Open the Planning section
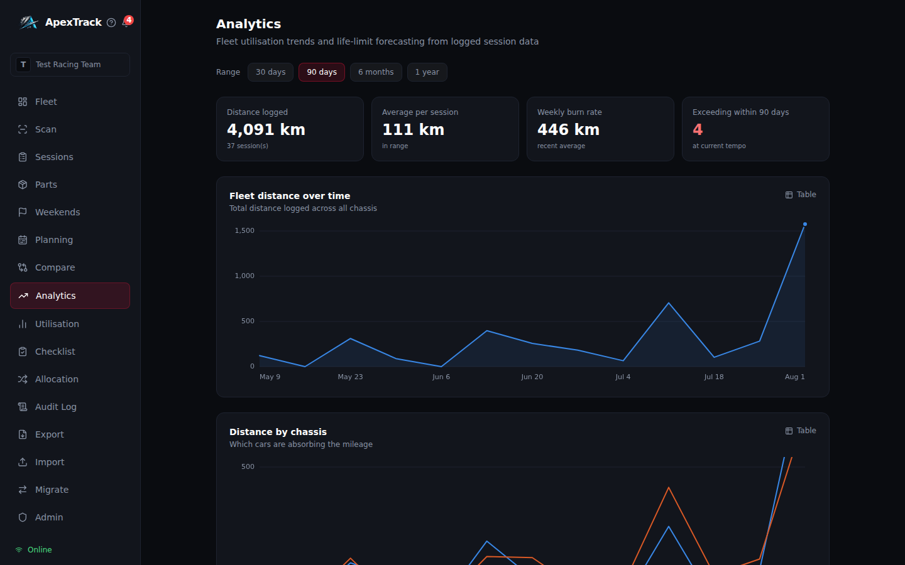The width and height of the screenshot is (905, 565). (x=70, y=240)
